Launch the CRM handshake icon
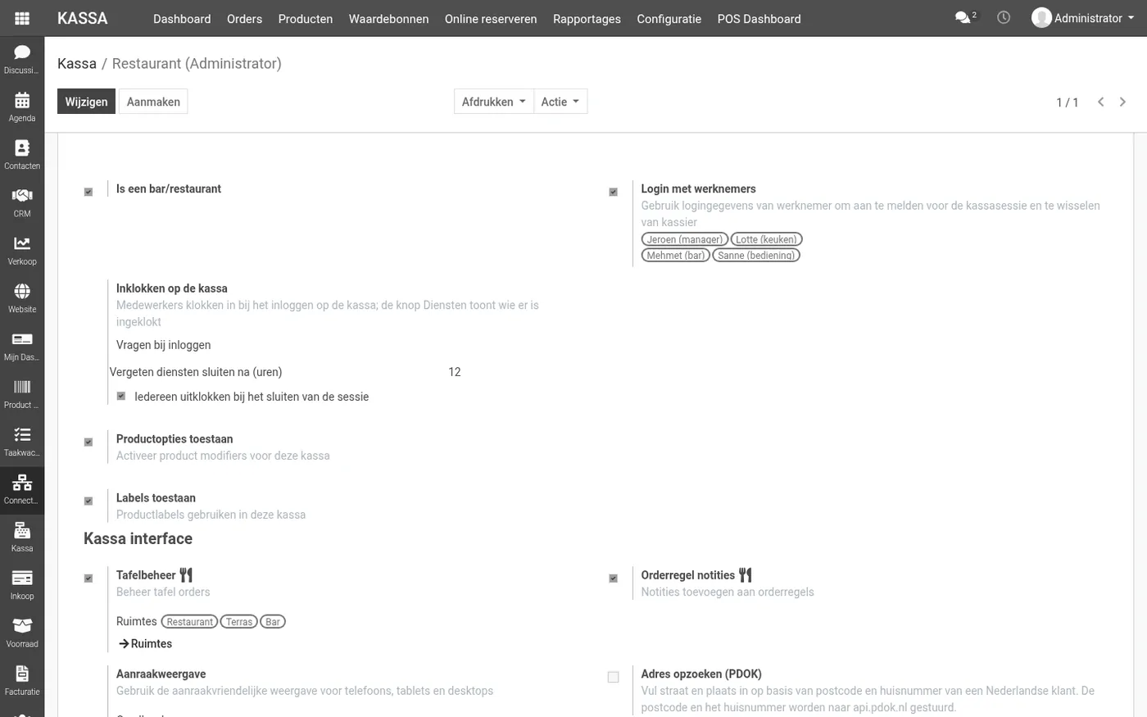Viewport: 1147px width, 717px height. [22, 202]
